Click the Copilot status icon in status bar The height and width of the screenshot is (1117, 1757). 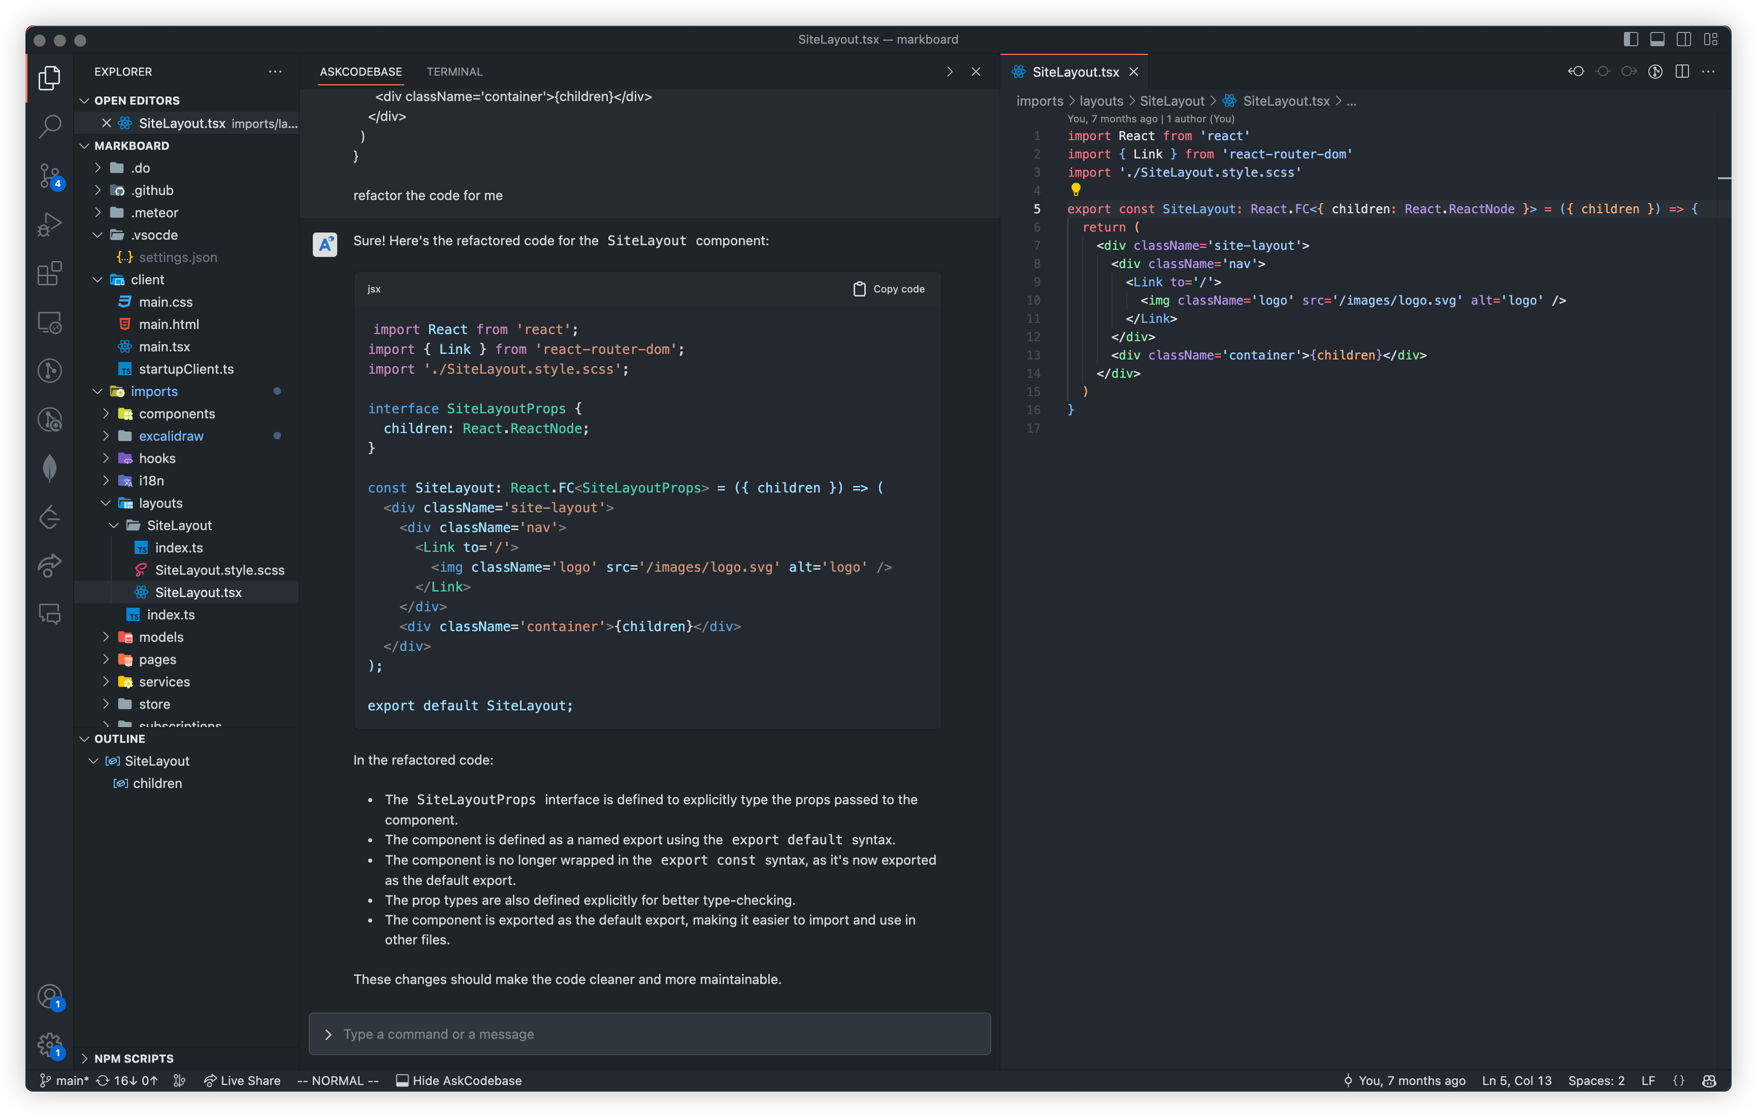1709,1080
